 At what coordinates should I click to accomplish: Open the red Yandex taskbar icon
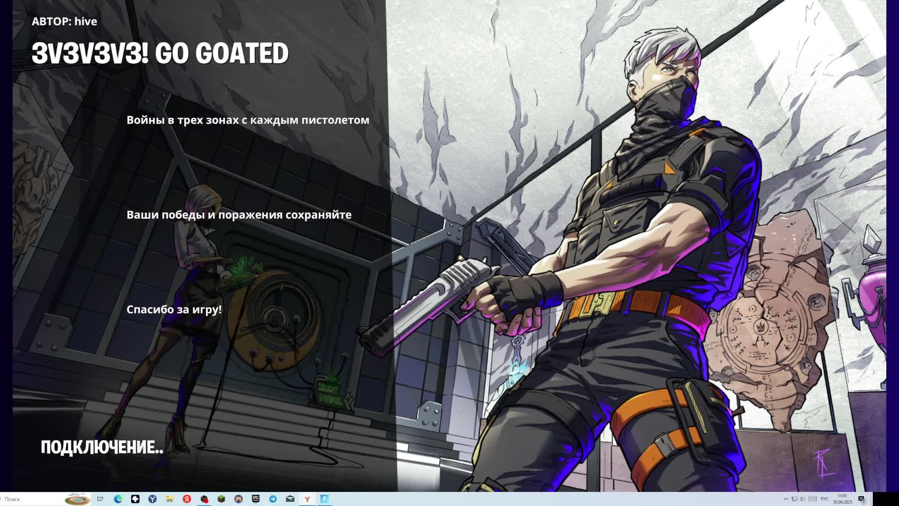[187, 499]
